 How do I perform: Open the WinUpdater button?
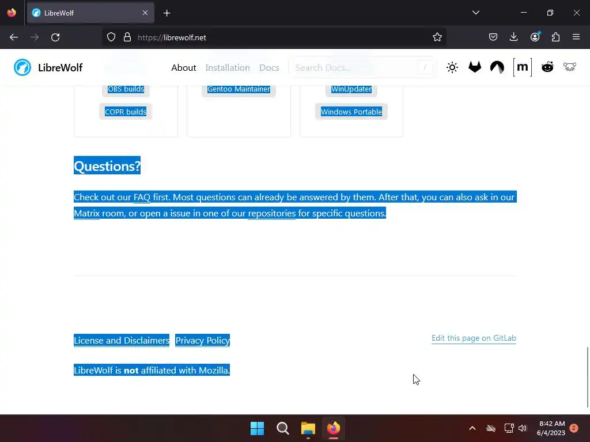coord(351,89)
